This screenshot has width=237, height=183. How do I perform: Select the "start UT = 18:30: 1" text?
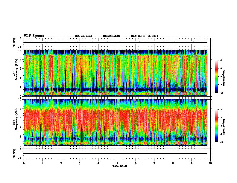coord(145,36)
